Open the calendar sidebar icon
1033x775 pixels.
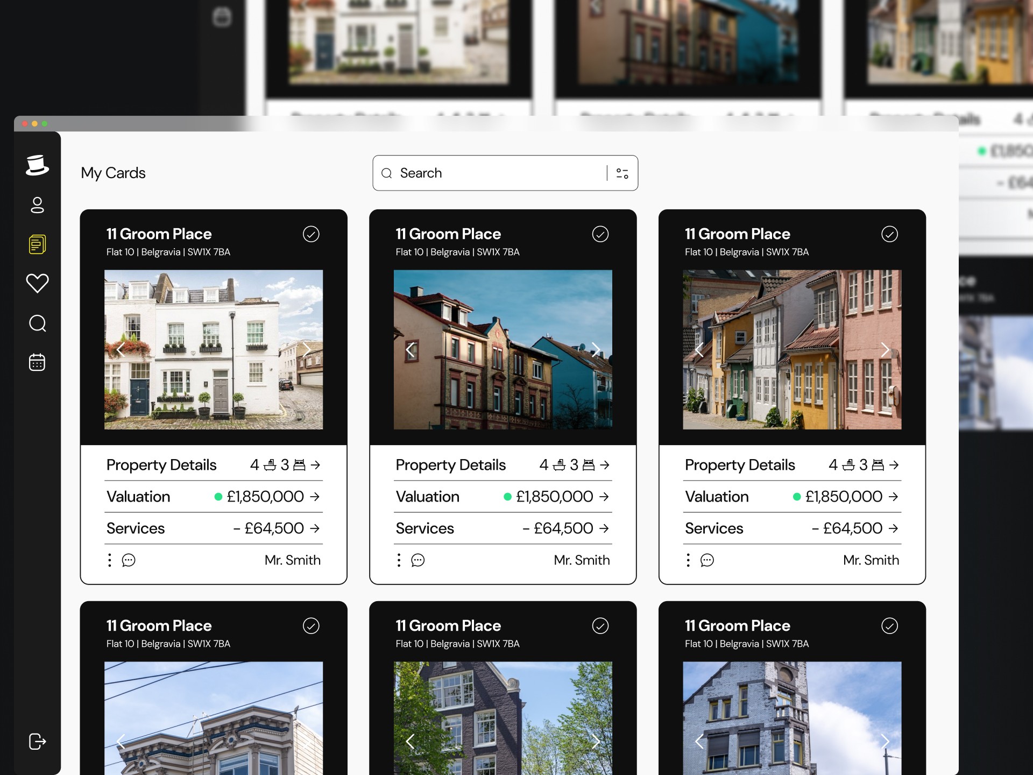click(x=37, y=362)
